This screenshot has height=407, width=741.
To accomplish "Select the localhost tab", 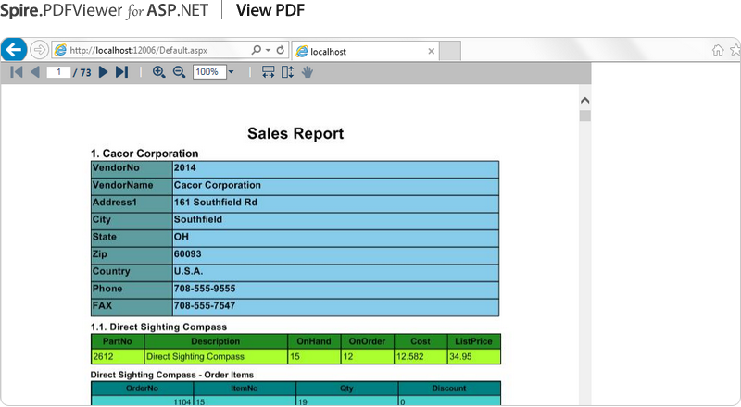I will pos(365,51).
